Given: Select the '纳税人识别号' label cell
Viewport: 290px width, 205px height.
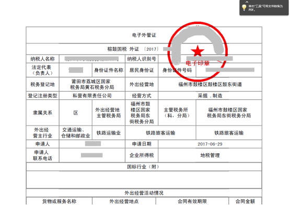Looking at the screenshot, I should click(x=142, y=59).
